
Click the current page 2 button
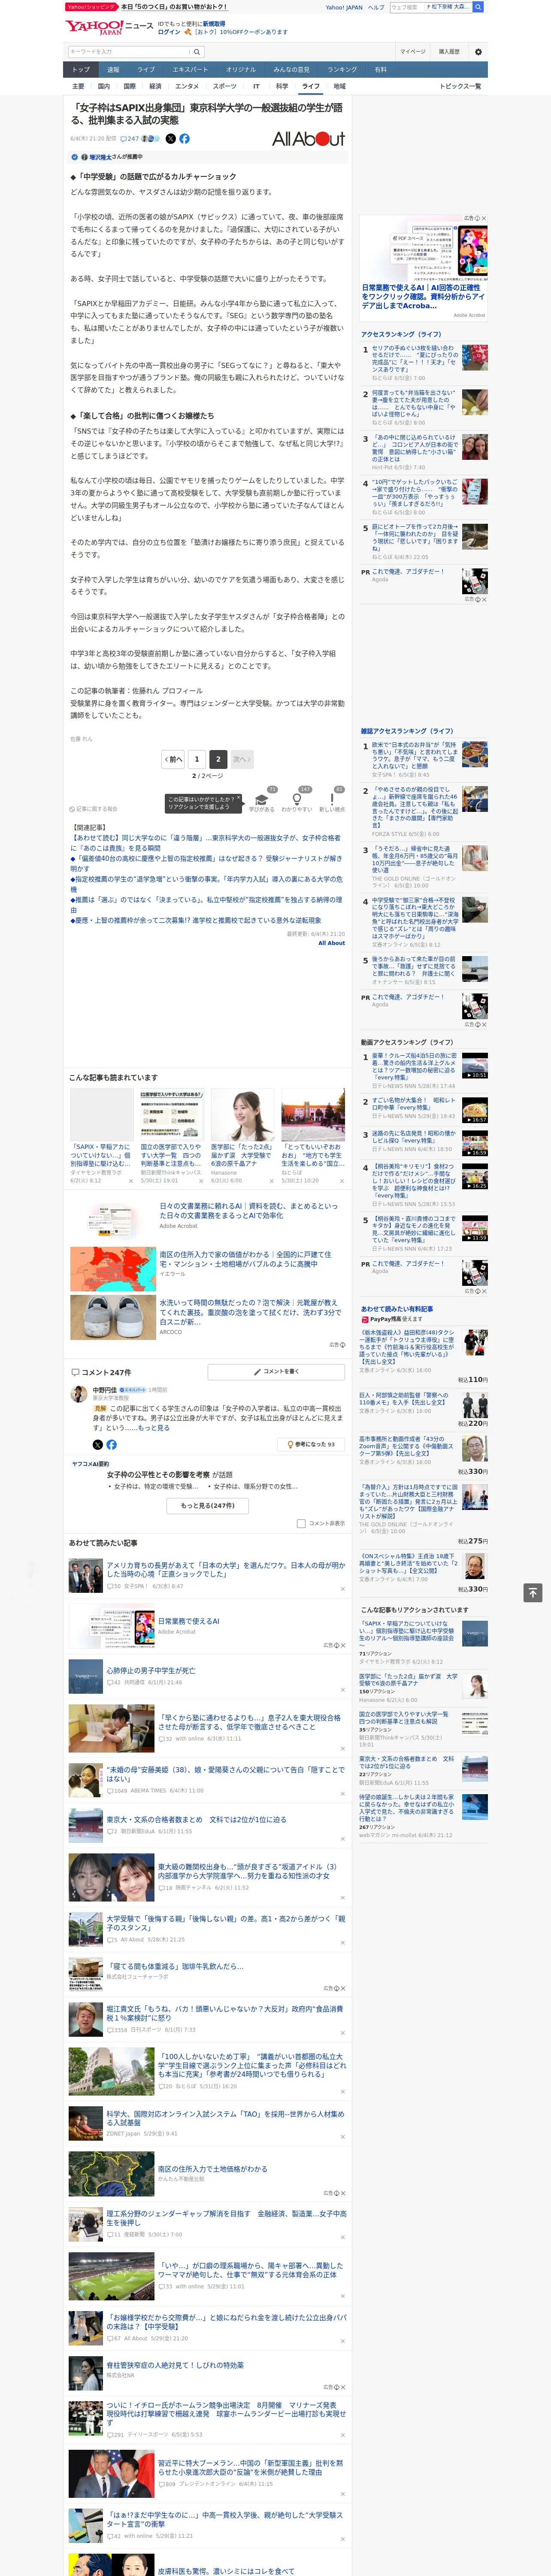[218, 759]
